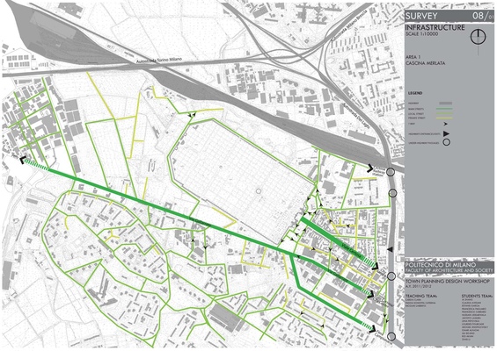This screenshot has height=351, width=497.
Task: Select the main streets green line swatch
Action: (445, 109)
